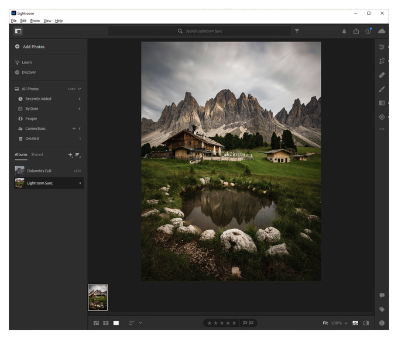Viewport: 398px width, 339px height.
Task: Open Photo menu
Action: (x=35, y=21)
